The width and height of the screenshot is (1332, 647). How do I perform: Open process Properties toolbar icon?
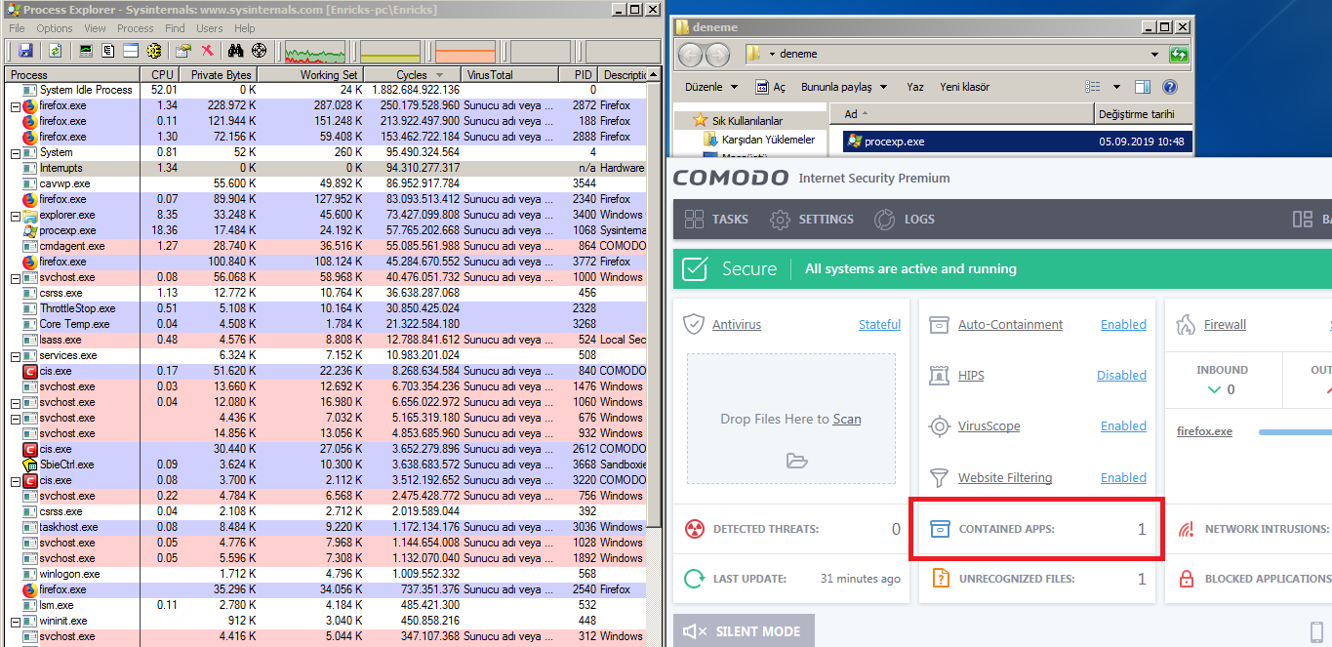182,50
